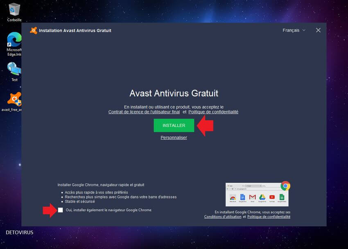
Task: Open Contrat de licence de l'utilisateur final
Action: click(144, 112)
